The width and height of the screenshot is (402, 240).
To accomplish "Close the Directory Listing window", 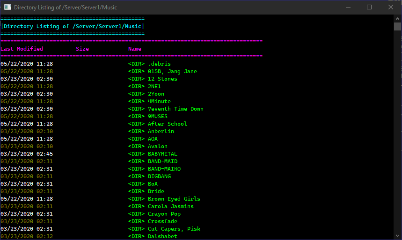I will point(391,7).
